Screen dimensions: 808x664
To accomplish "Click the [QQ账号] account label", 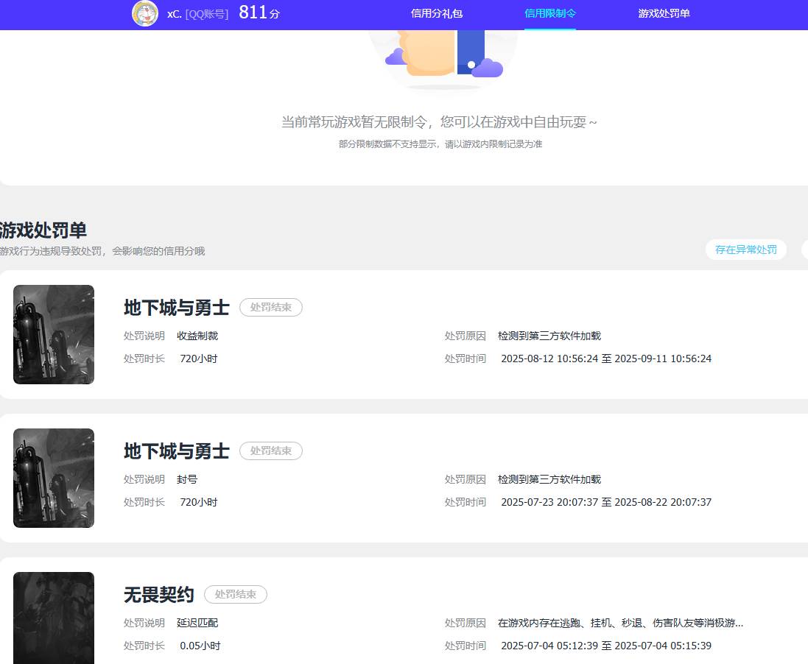I will (x=207, y=13).
